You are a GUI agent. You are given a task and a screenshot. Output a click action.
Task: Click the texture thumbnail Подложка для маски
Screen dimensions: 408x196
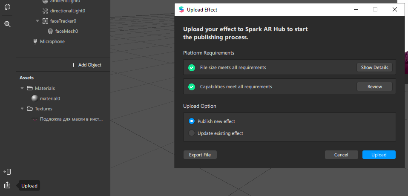[x=35, y=119]
